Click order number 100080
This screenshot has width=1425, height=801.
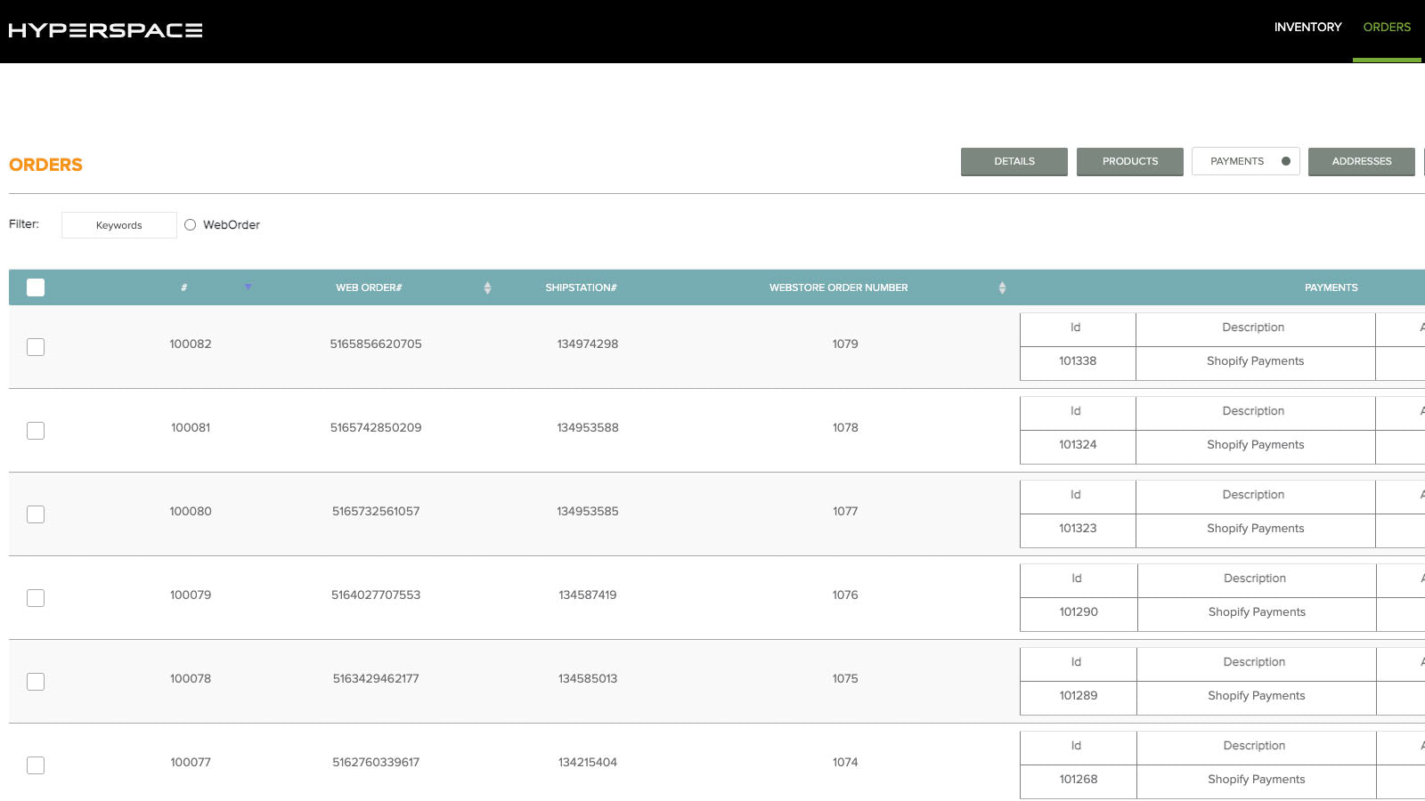(x=191, y=511)
